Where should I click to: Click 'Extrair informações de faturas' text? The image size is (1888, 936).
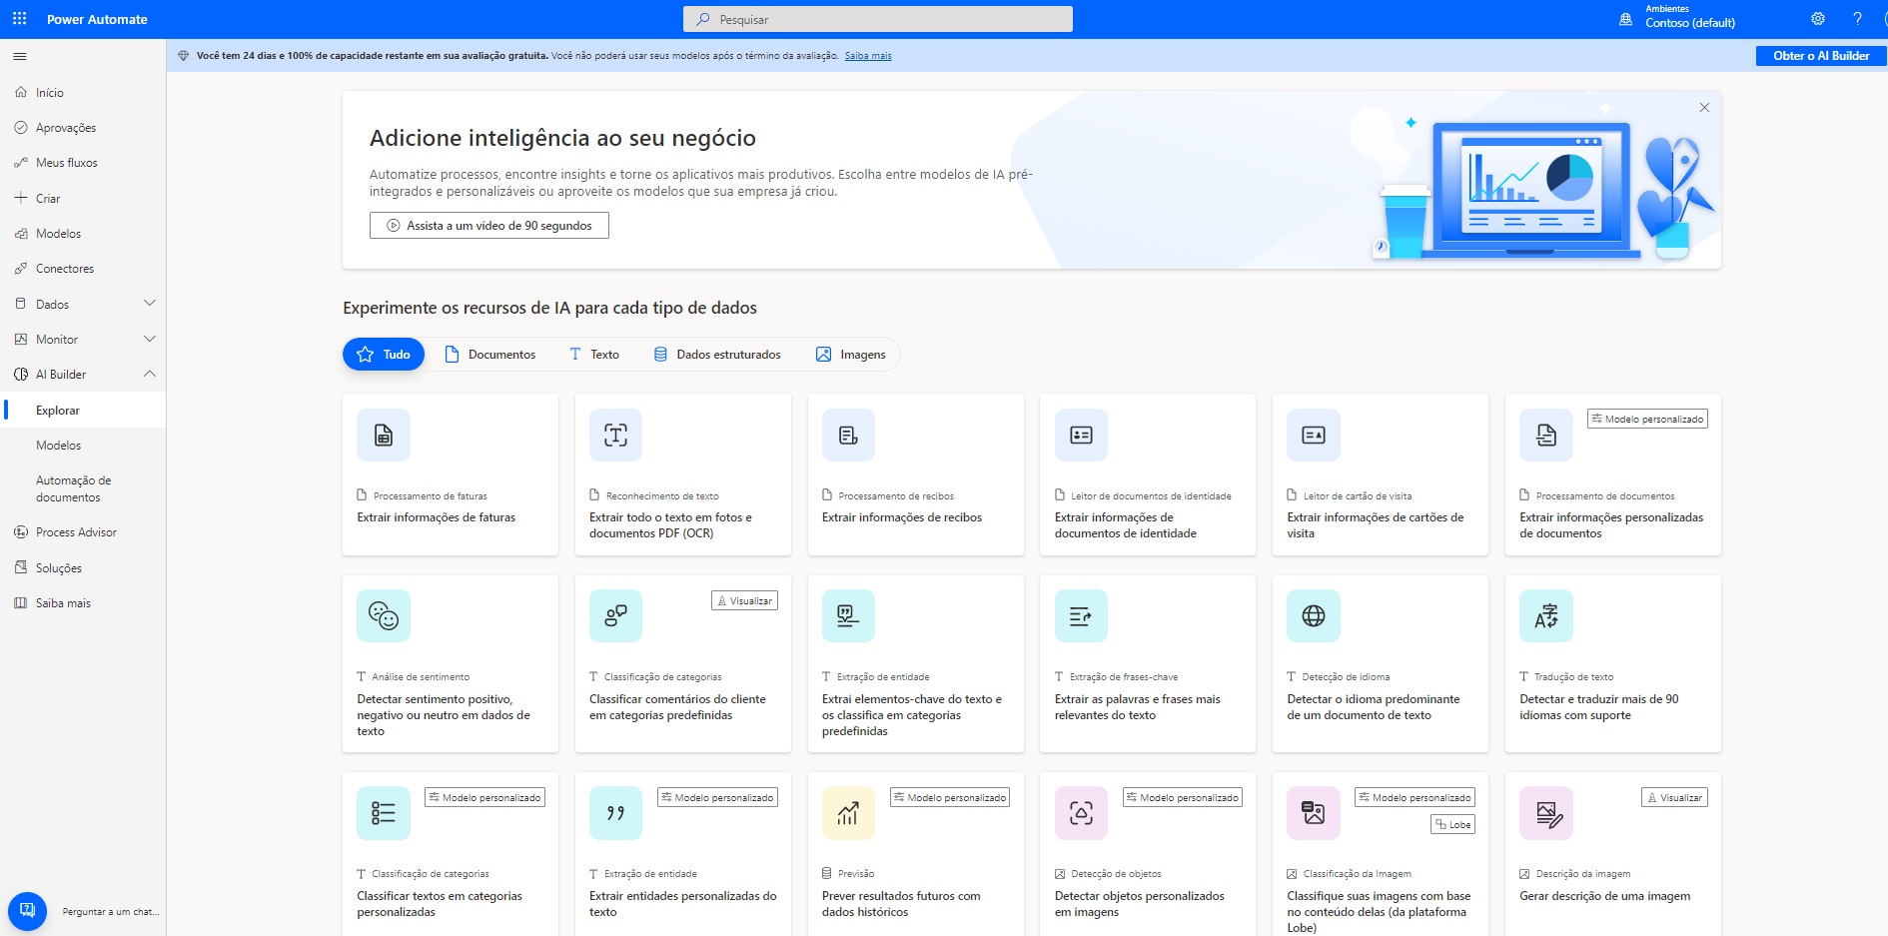[x=437, y=517]
